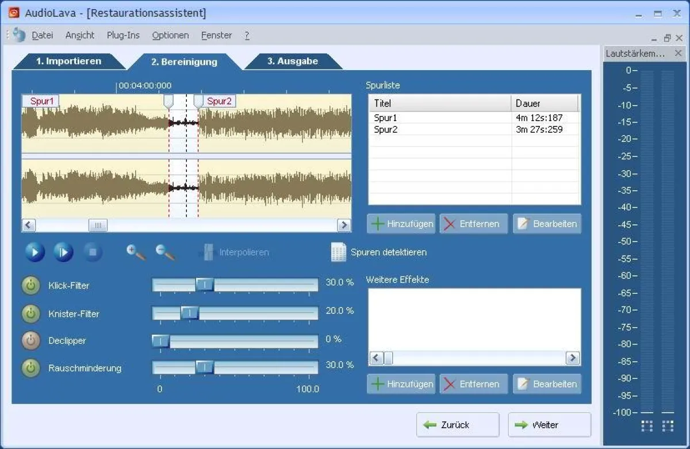The width and height of the screenshot is (690, 449).
Task: Switch to the 3. Ausgabe tab
Action: click(294, 62)
